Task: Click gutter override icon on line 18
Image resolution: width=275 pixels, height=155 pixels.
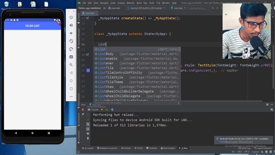Action: tap(87, 55)
